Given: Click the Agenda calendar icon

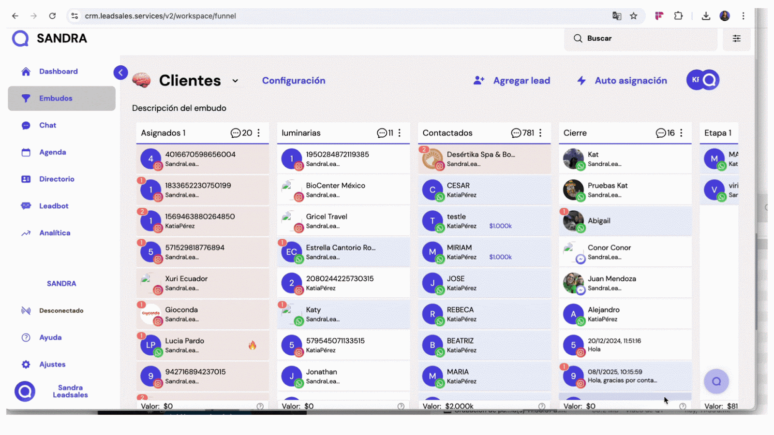Looking at the screenshot, I should click(x=26, y=152).
